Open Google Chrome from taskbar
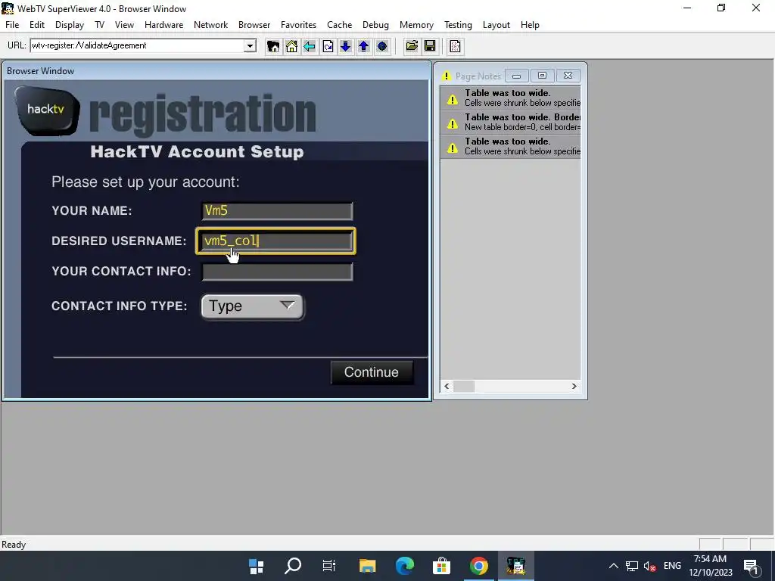Viewport: 775px width, 581px height. pos(478,566)
